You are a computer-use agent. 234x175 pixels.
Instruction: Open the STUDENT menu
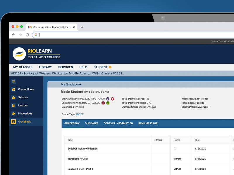[x=101, y=67]
